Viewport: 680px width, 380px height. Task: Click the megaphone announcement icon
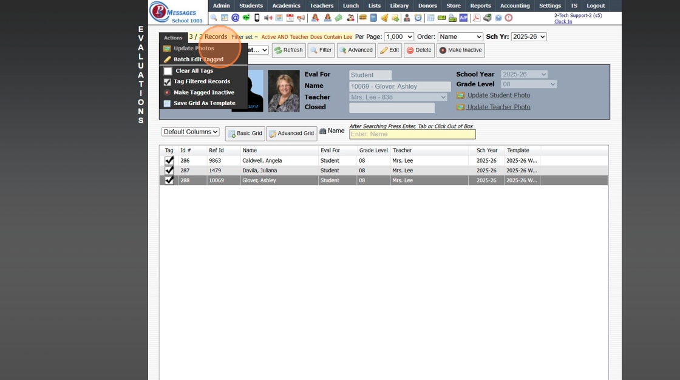[301, 18]
